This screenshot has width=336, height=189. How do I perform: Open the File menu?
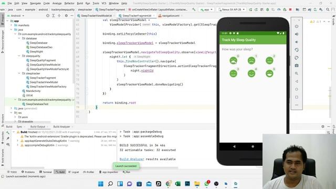tap(9, 3)
